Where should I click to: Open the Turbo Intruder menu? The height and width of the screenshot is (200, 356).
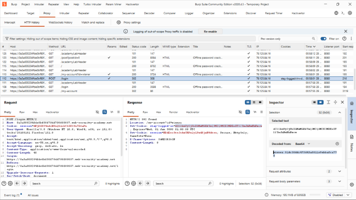click(x=92, y=4)
